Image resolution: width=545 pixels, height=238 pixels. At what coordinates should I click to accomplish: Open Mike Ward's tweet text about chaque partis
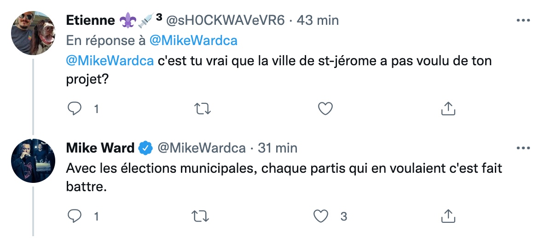284,178
